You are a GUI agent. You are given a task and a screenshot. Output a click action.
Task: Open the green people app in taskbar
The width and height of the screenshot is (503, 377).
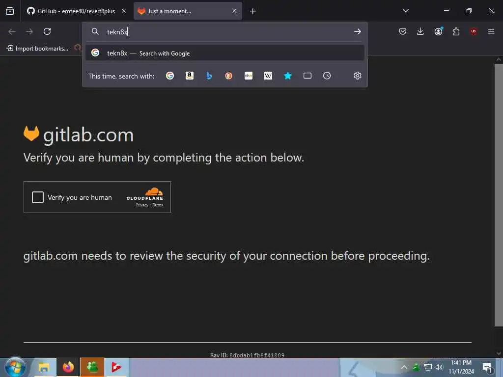pyautogui.click(x=92, y=367)
